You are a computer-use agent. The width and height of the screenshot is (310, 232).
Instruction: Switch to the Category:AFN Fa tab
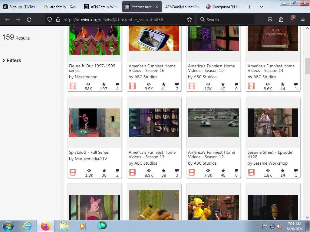click(223, 7)
